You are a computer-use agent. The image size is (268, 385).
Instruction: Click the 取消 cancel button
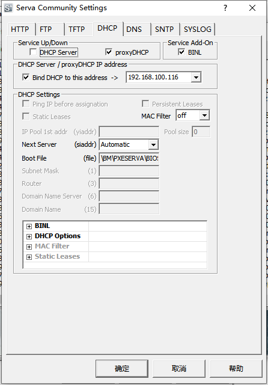(179, 368)
